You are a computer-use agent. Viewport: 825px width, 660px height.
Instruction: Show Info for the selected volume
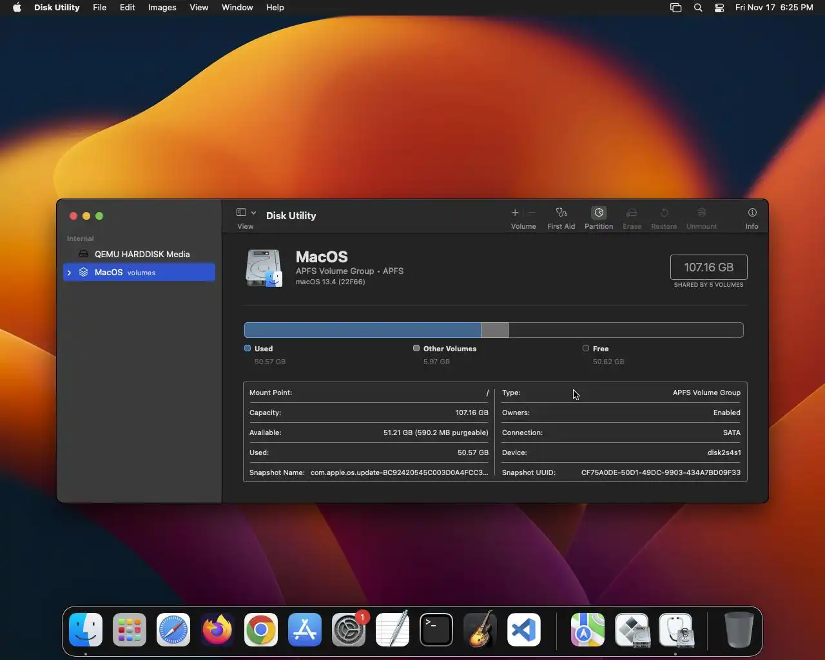752,212
